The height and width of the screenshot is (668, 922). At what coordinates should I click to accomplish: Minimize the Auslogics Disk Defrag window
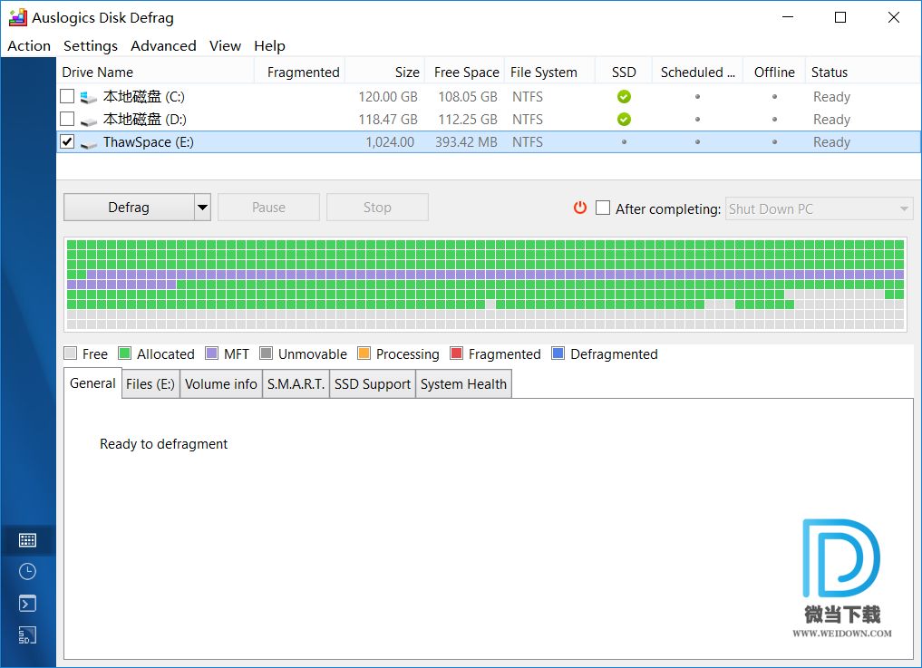(788, 17)
